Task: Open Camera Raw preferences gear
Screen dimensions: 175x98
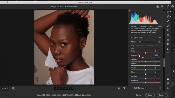Action: (162, 7)
